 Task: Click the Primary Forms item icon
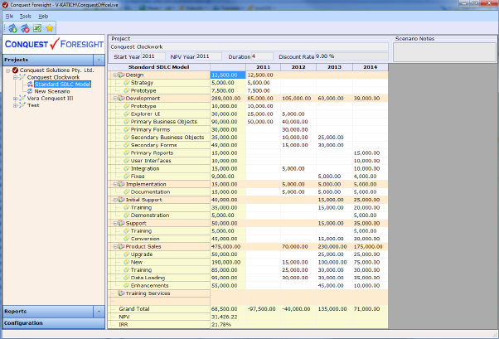[x=126, y=129]
